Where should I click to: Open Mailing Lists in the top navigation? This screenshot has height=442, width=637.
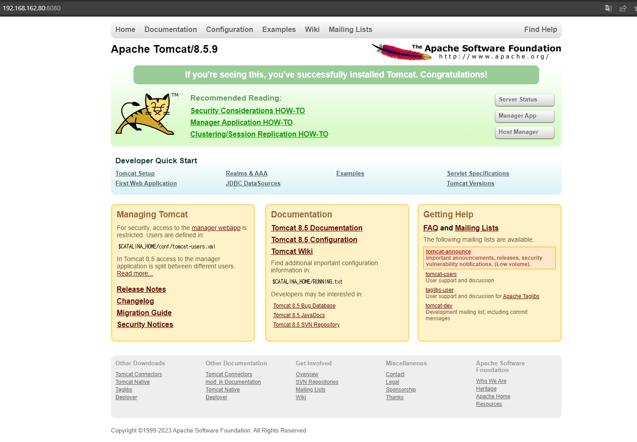click(350, 29)
